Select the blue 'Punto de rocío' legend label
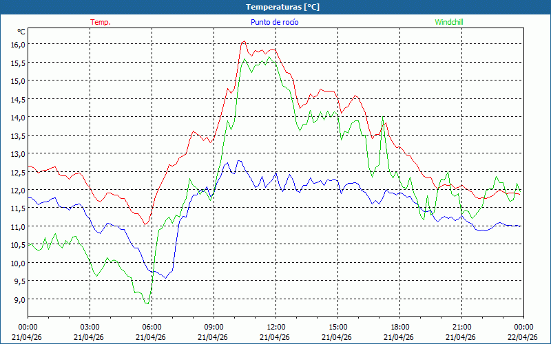This screenshot has width=551, height=344. (274, 22)
